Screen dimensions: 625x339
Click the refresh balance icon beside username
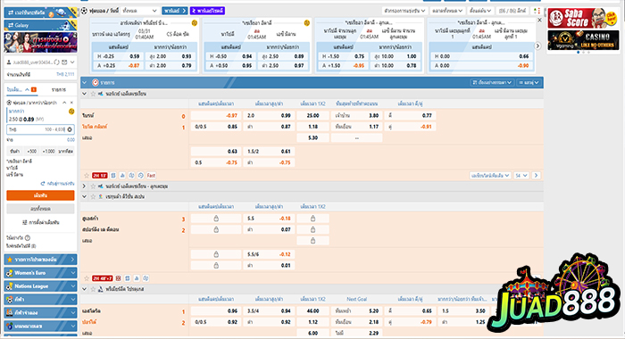(x=56, y=62)
